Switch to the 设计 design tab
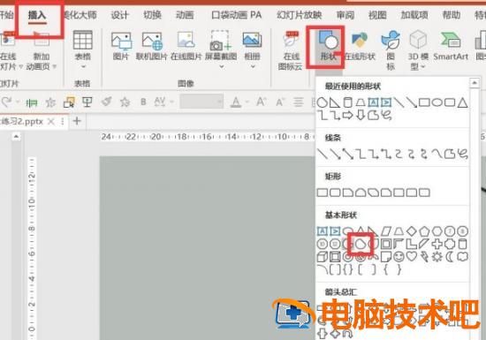Image resolution: width=486 pixels, height=340 pixels. [x=119, y=15]
